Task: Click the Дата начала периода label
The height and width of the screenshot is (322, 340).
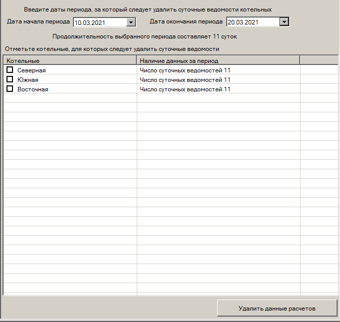Action: (x=38, y=22)
